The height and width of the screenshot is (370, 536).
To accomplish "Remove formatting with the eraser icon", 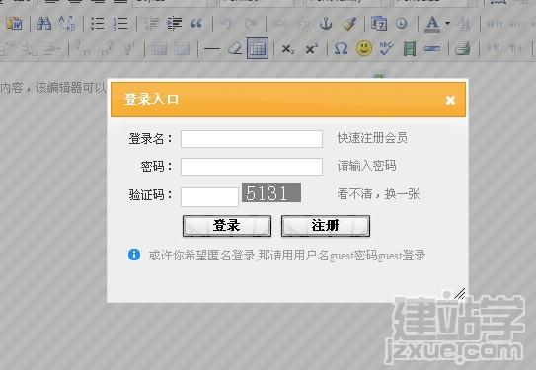I will 235,49.
